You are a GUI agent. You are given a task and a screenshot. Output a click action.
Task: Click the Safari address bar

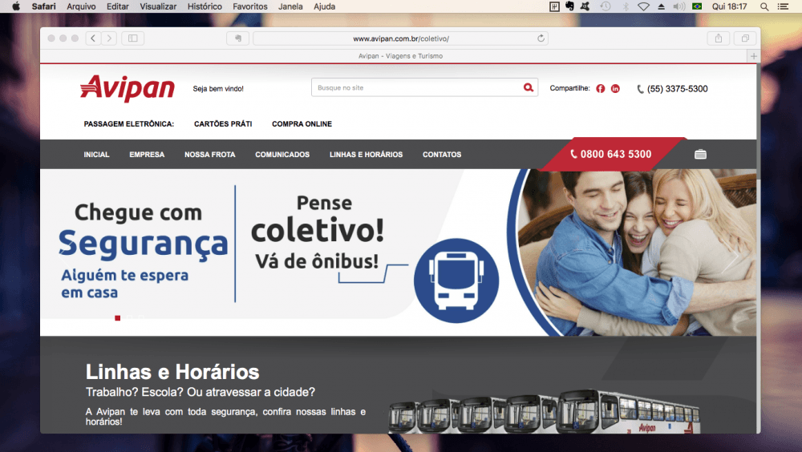(400, 38)
